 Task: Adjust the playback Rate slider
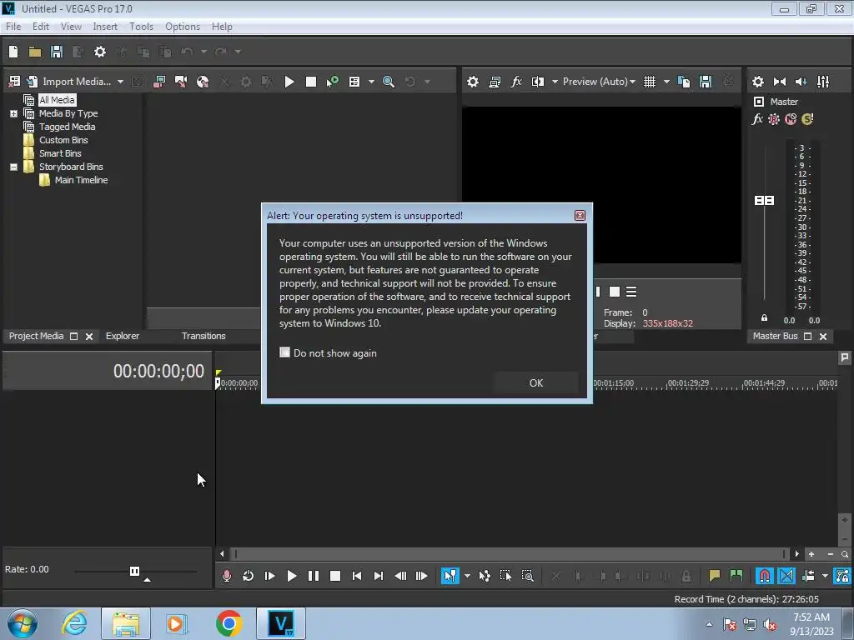(134, 571)
